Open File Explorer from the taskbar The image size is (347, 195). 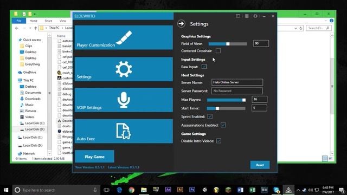click(x=144, y=190)
